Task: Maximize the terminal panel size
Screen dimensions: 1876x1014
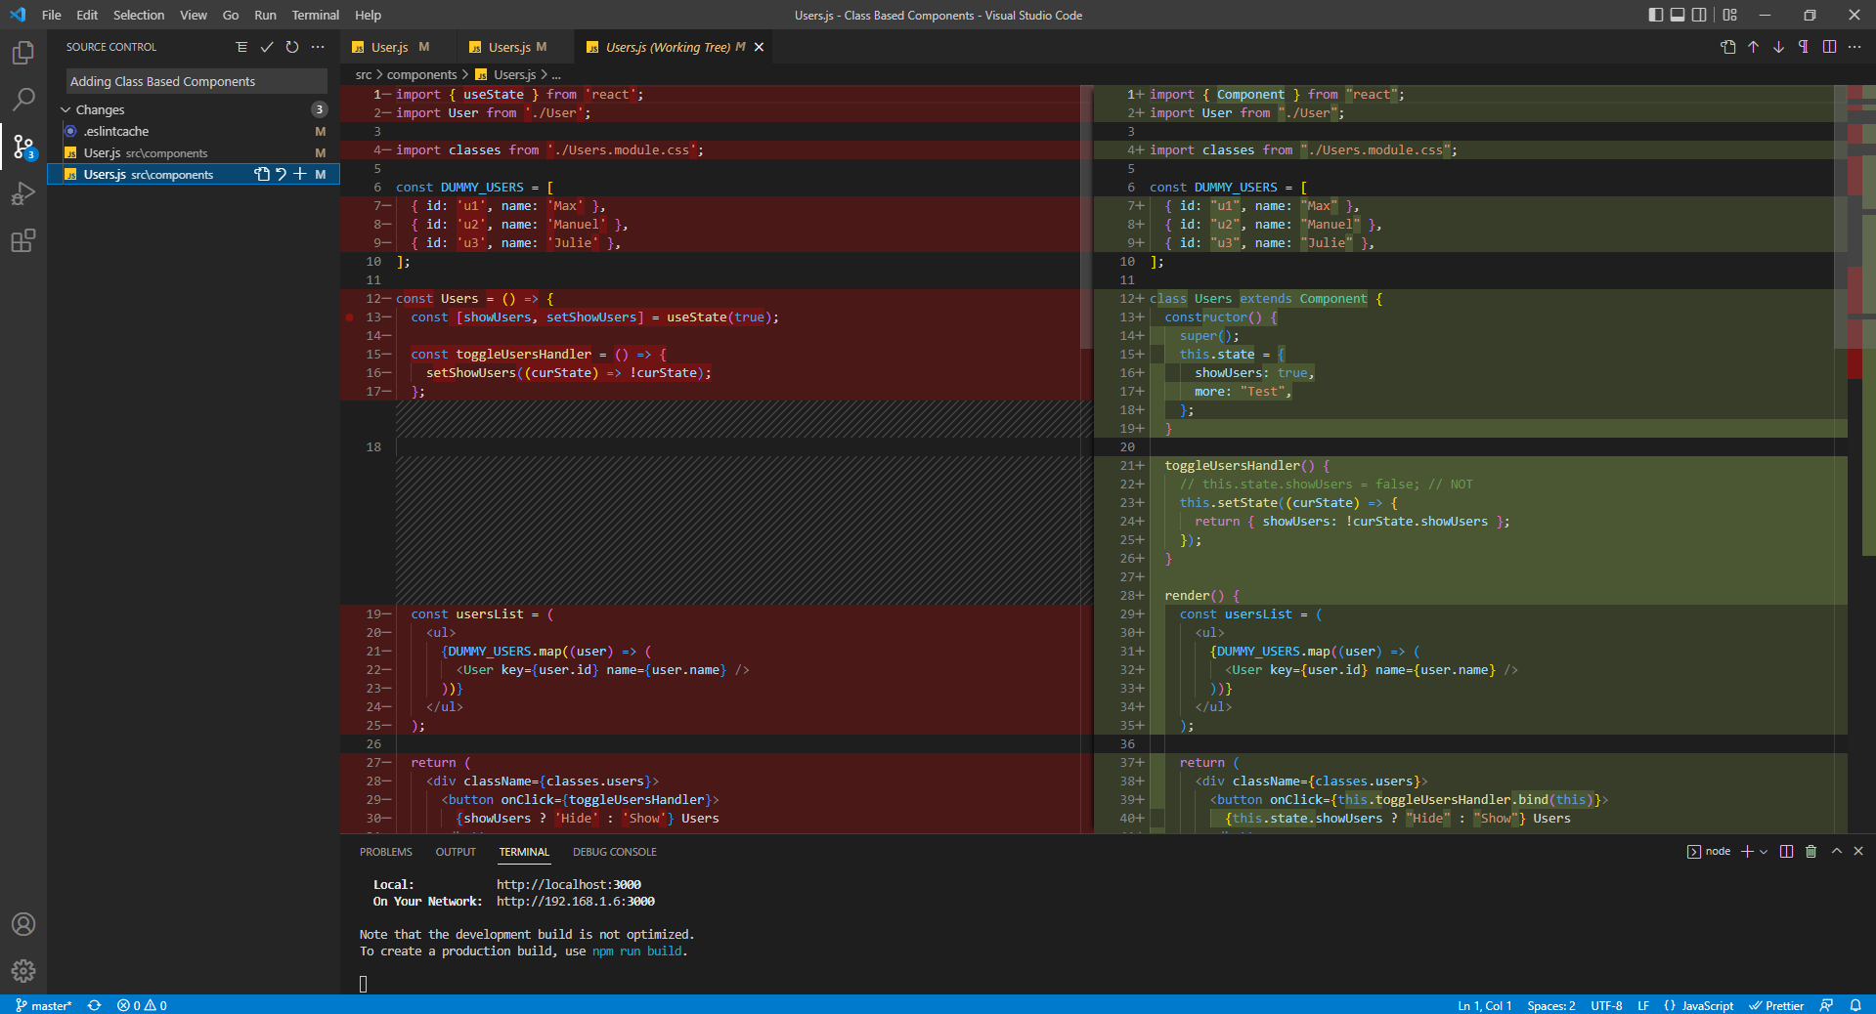Action: (x=1837, y=852)
